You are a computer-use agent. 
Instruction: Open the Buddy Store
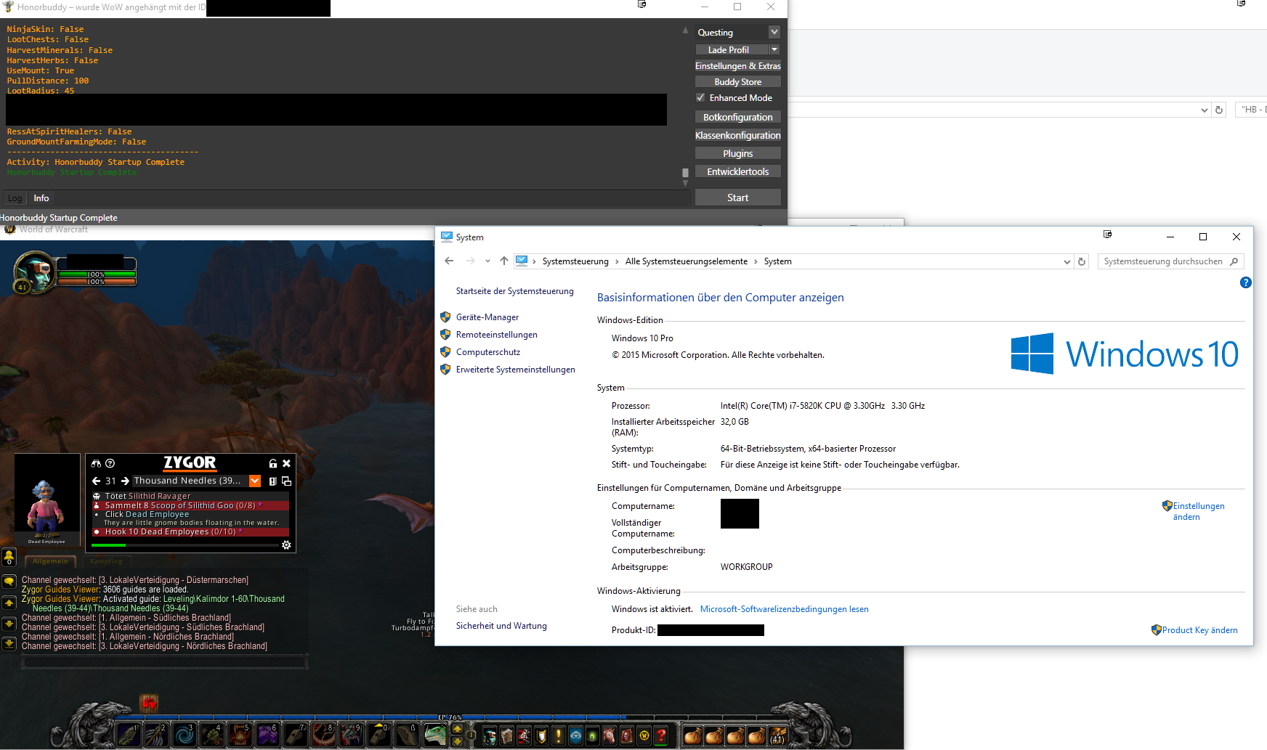pyautogui.click(x=738, y=81)
